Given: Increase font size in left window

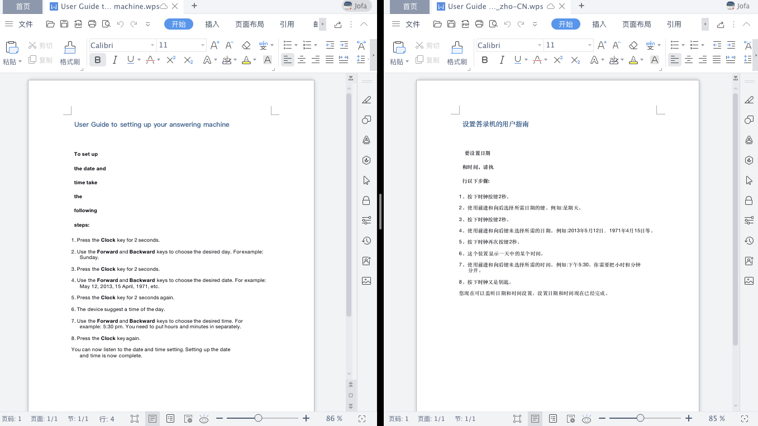Looking at the screenshot, I should (x=215, y=45).
